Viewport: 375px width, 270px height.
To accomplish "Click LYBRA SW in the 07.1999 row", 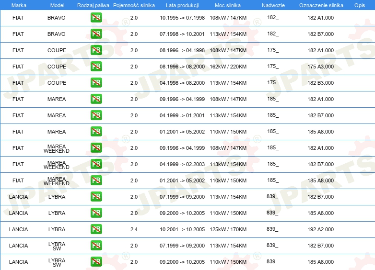I will (x=57, y=246).
